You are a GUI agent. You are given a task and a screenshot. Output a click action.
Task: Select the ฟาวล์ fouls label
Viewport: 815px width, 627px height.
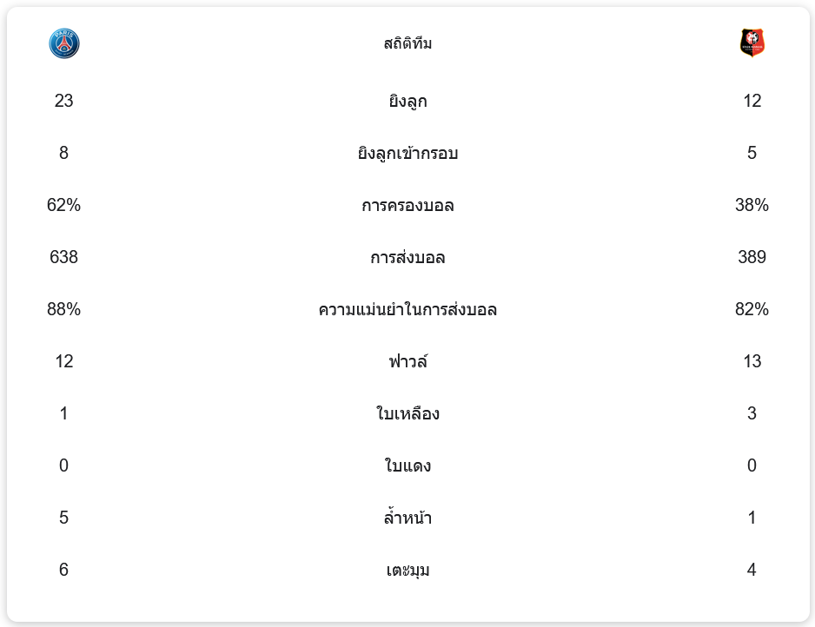click(x=407, y=362)
